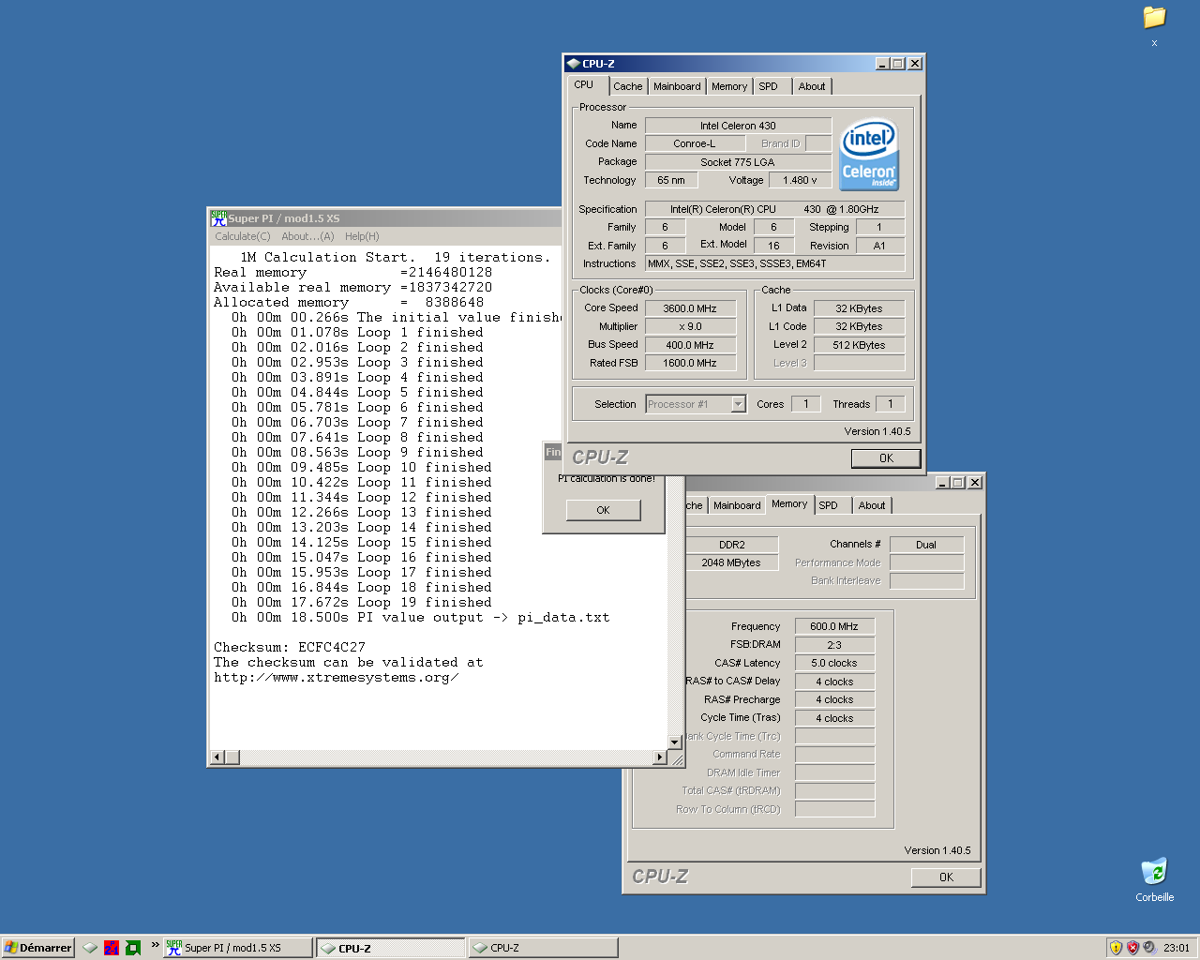
Task: Click the CPU-Z title bar chip icon
Action: click(573, 64)
